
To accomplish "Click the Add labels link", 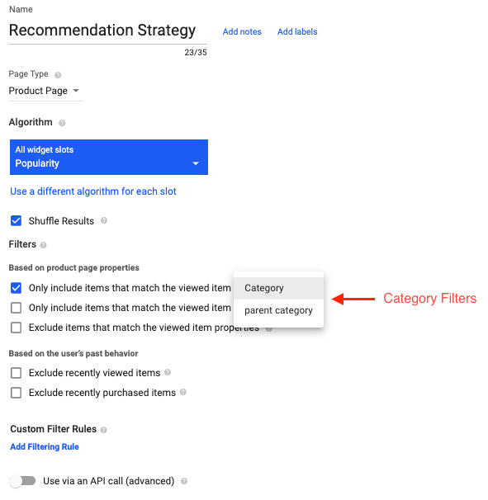I will 297,31.
